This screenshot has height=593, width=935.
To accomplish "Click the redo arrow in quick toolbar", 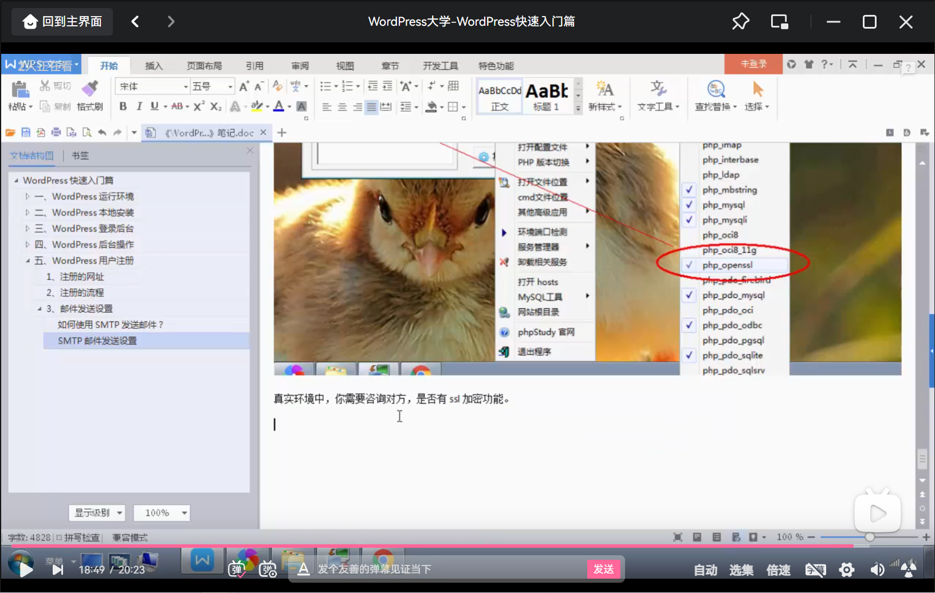I will [x=117, y=132].
